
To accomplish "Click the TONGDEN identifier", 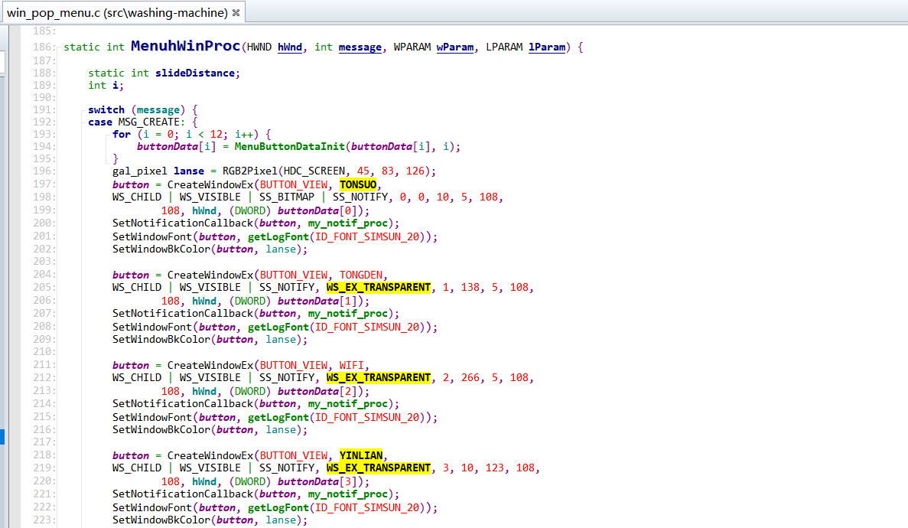I will click(361, 275).
